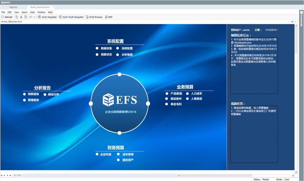
Task: Open the View menu
Action: pos(16,12)
